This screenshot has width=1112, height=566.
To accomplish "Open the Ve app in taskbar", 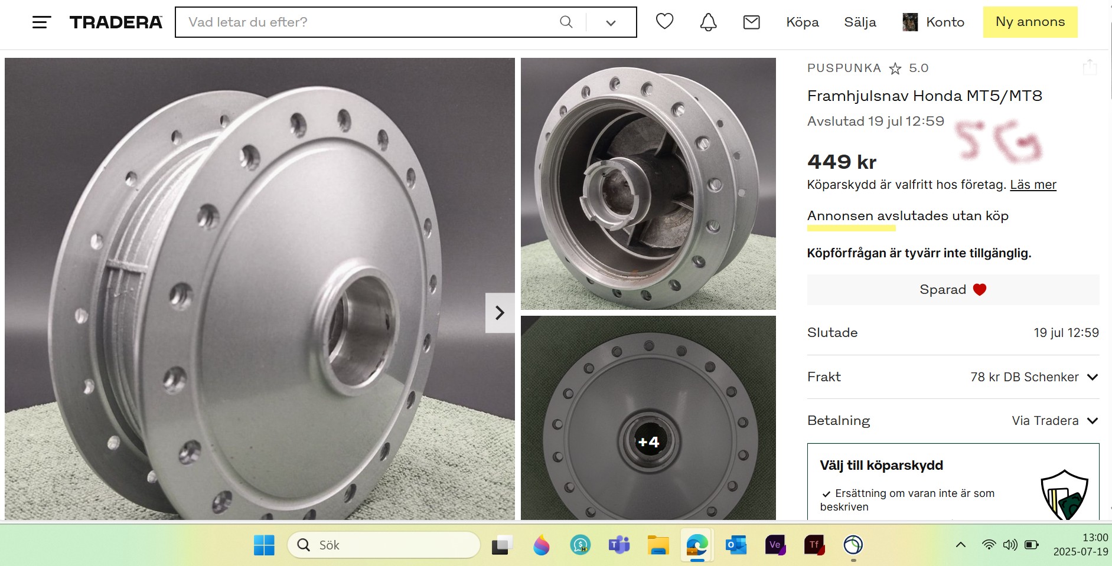I will (x=775, y=545).
